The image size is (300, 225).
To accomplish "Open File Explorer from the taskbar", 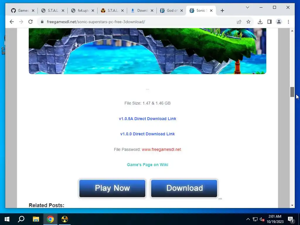I will point(36,219).
